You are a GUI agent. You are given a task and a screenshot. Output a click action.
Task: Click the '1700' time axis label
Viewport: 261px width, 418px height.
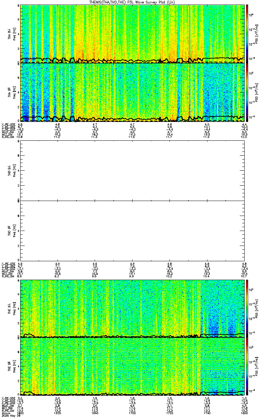(133, 412)
